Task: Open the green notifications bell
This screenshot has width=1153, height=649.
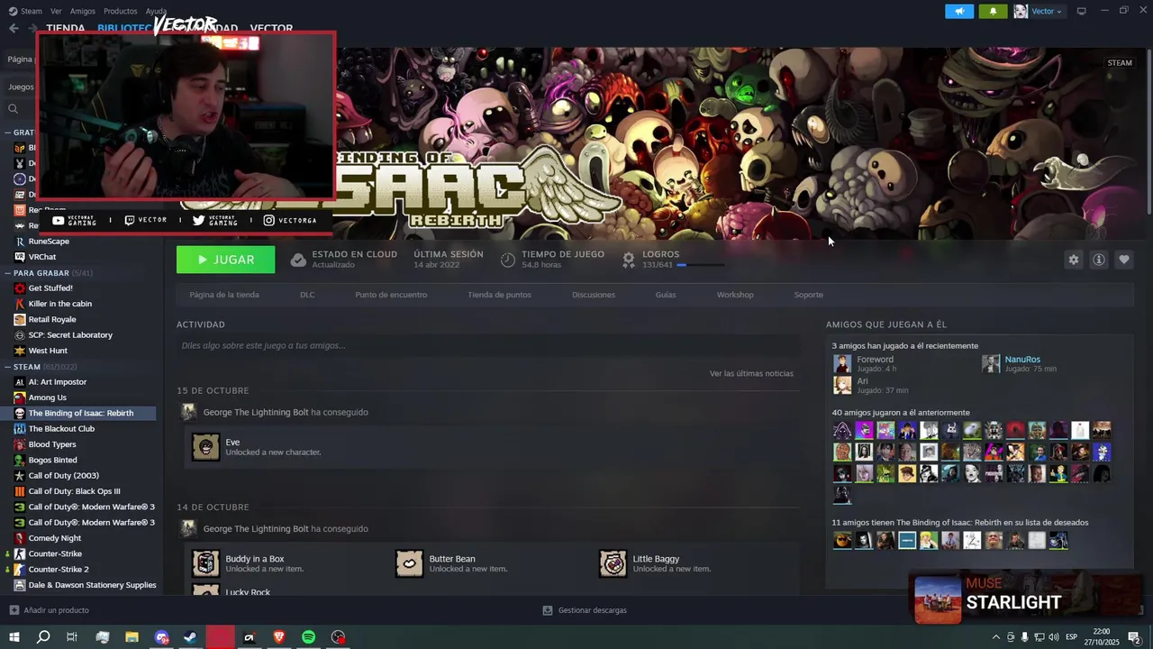Action: (x=994, y=11)
